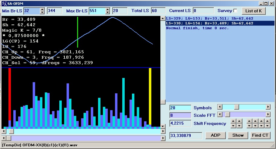Click the 'Br = 33,409' readout text
The height and width of the screenshot is (149, 276).
pos(19,19)
